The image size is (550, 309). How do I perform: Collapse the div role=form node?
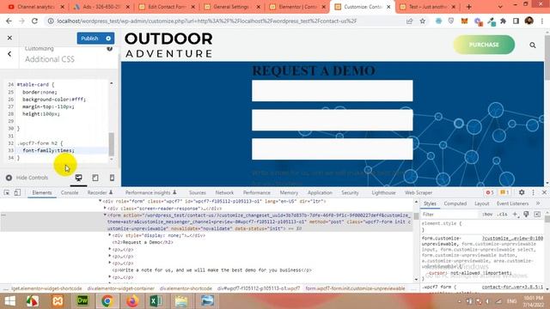pyautogui.click(x=101, y=201)
